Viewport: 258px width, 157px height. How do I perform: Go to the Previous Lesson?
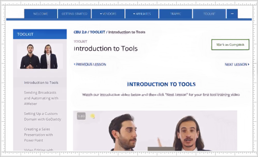tap(90, 64)
